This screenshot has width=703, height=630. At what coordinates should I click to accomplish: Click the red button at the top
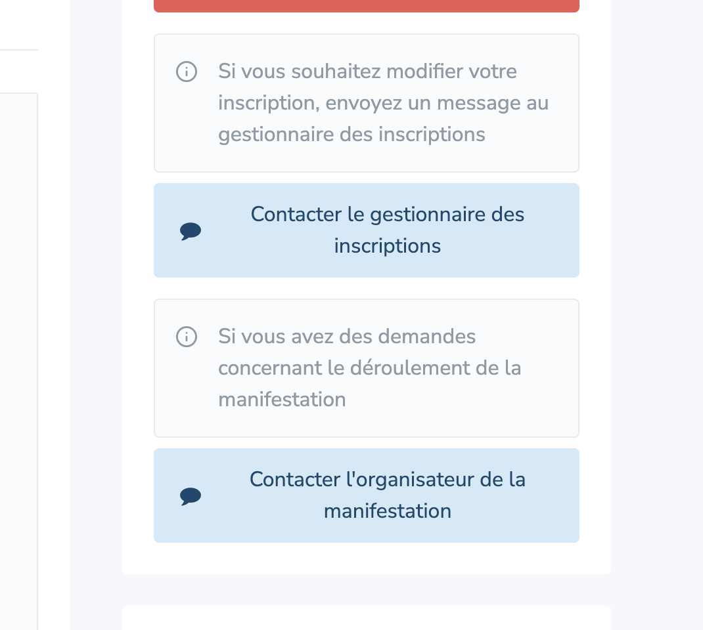click(366, 5)
